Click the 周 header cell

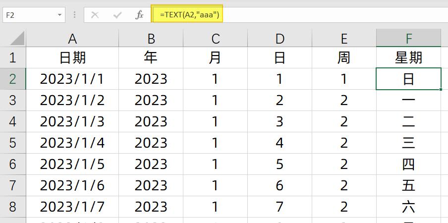pos(344,57)
